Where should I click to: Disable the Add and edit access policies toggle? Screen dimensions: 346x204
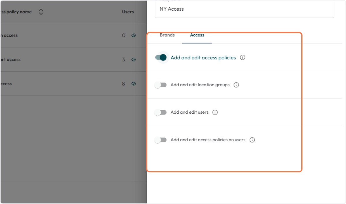tap(161, 57)
